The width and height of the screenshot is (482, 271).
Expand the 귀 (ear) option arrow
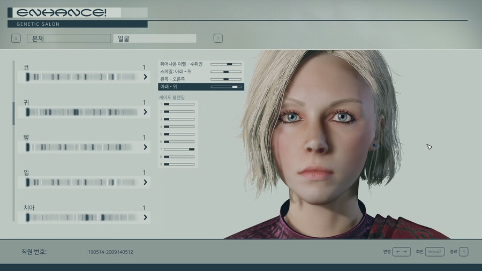click(145, 112)
